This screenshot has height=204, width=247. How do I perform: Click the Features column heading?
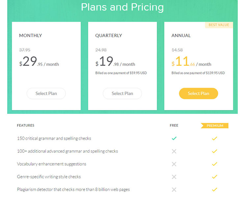tap(26, 125)
